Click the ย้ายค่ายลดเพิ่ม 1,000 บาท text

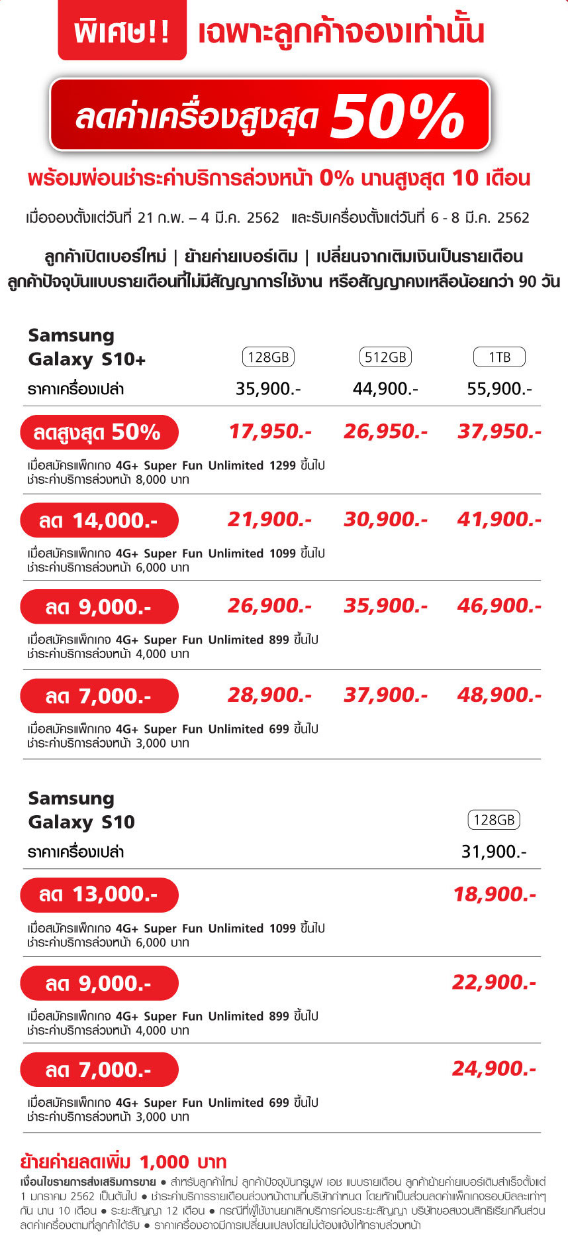coord(124,1162)
